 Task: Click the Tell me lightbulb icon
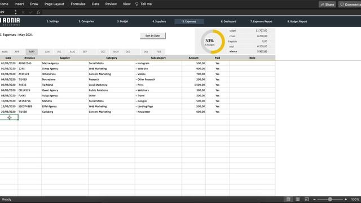(137, 4)
